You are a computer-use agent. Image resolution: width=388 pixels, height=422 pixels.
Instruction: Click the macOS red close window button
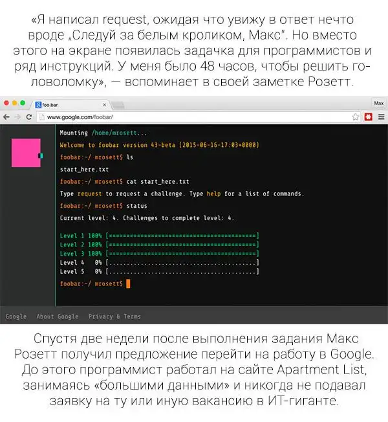[x=6, y=103]
